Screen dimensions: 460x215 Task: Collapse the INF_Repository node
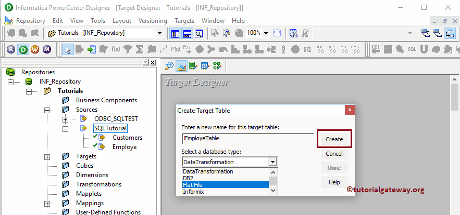point(11,82)
